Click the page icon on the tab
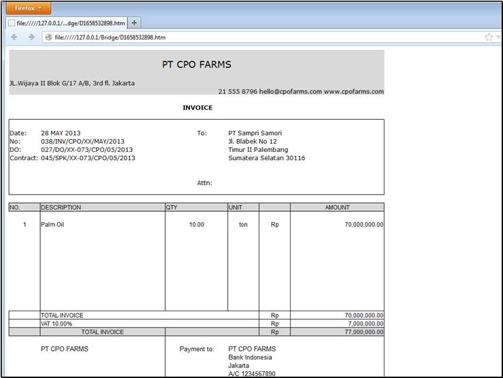503x378 pixels. pos(12,22)
